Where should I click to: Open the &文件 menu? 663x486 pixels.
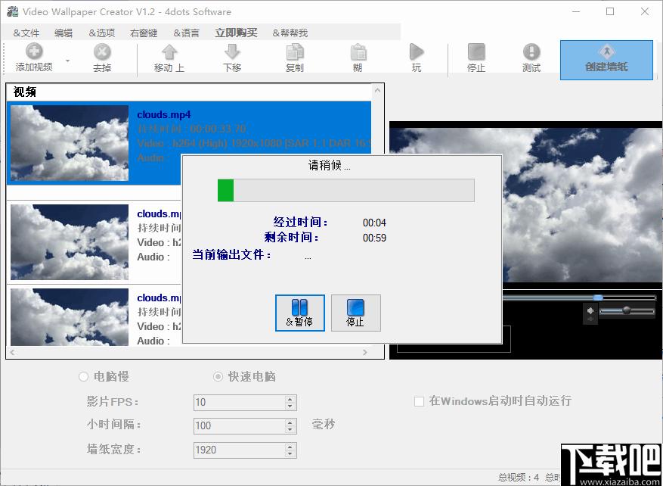pos(26,33)
